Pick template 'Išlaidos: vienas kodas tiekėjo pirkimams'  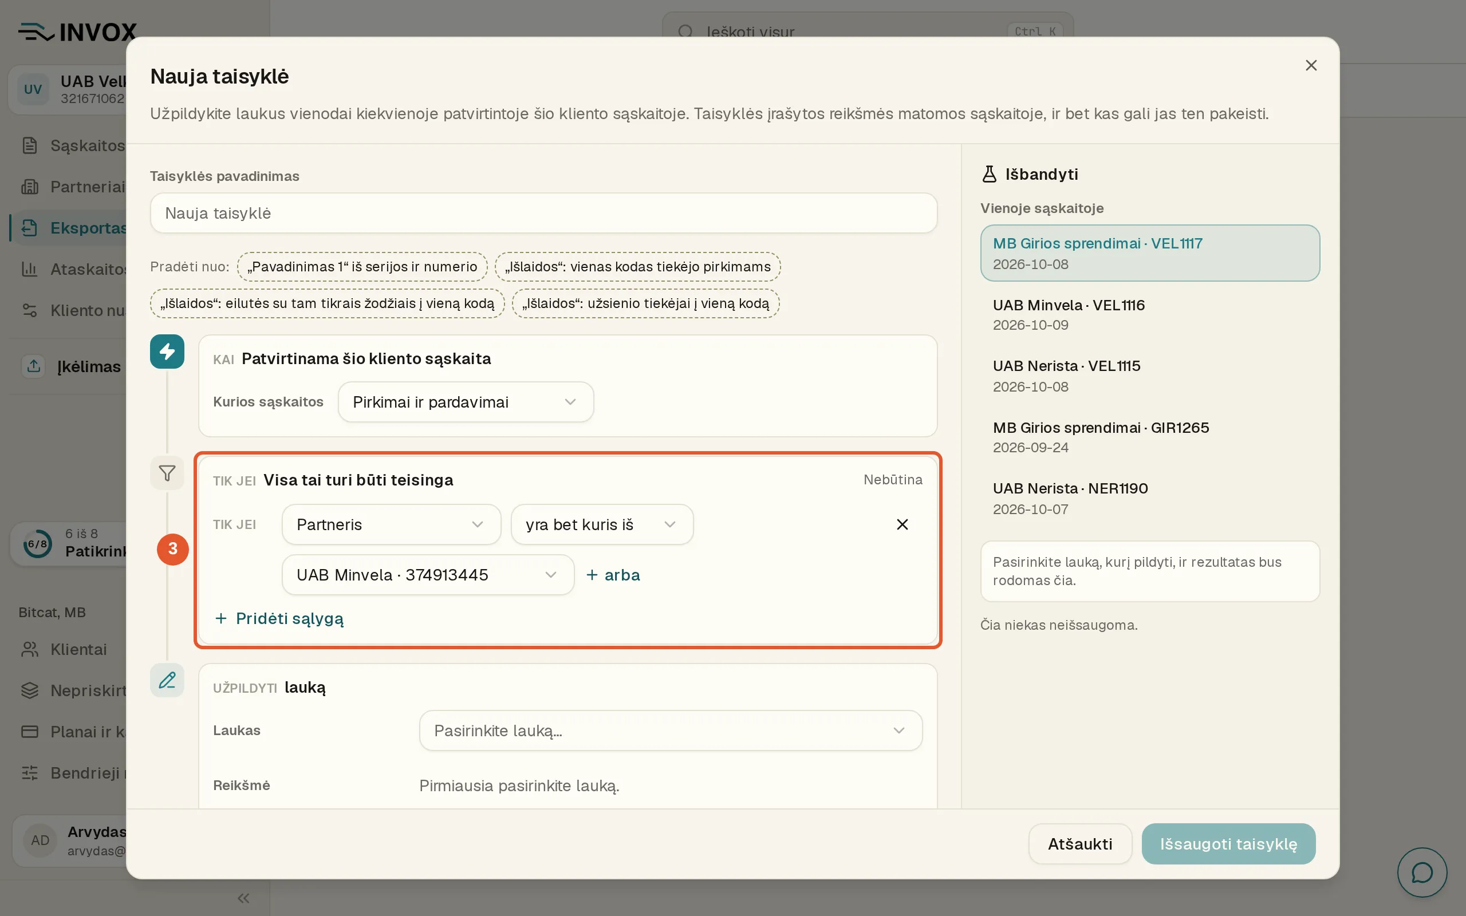click(x=638, y=267)
